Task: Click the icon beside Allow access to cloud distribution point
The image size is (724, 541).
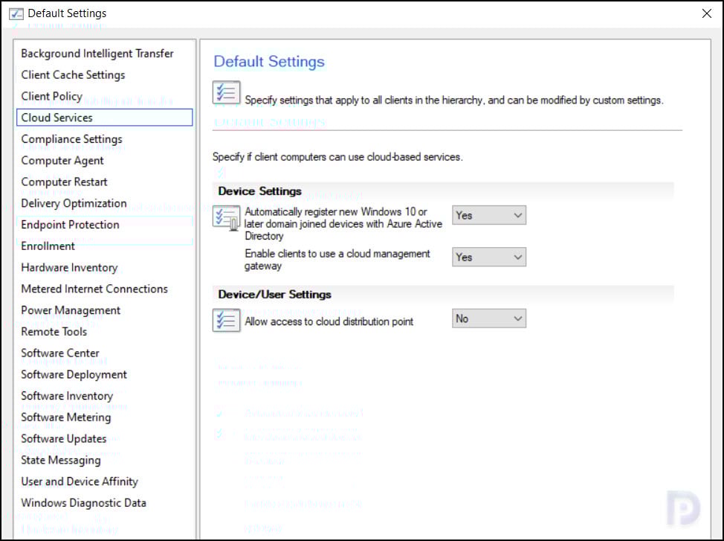Action: pos(226,321)
